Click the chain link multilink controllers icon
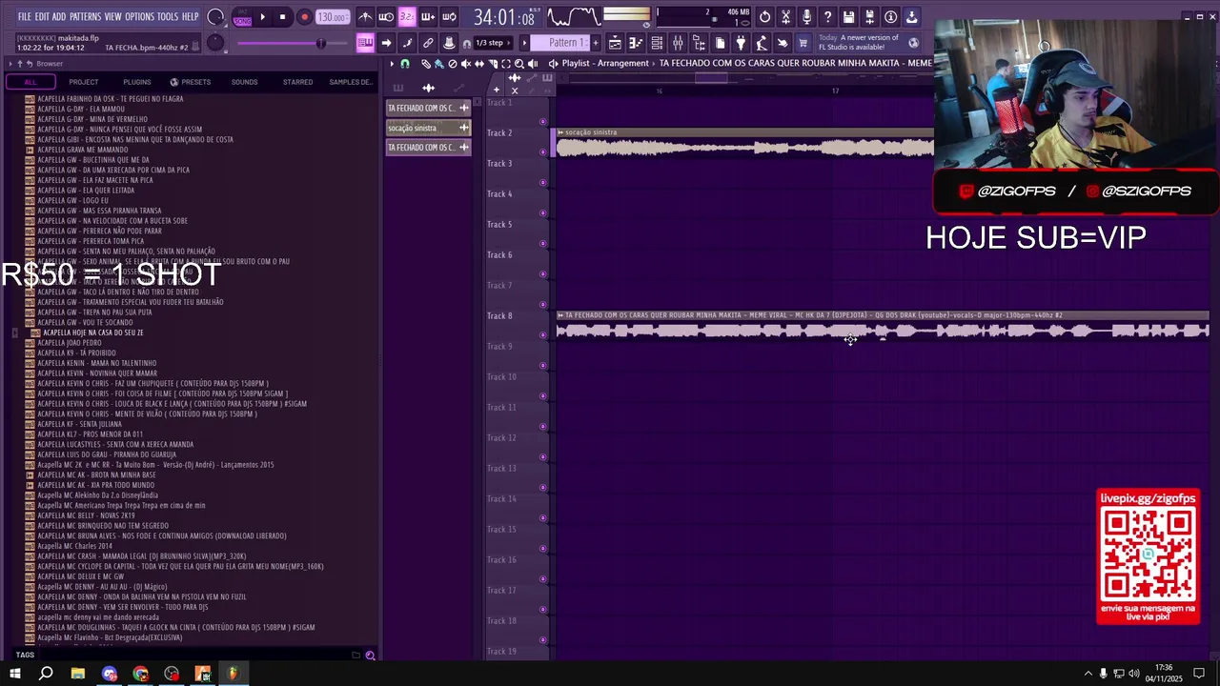This screenshot has height=686, width=1220. 427,43
